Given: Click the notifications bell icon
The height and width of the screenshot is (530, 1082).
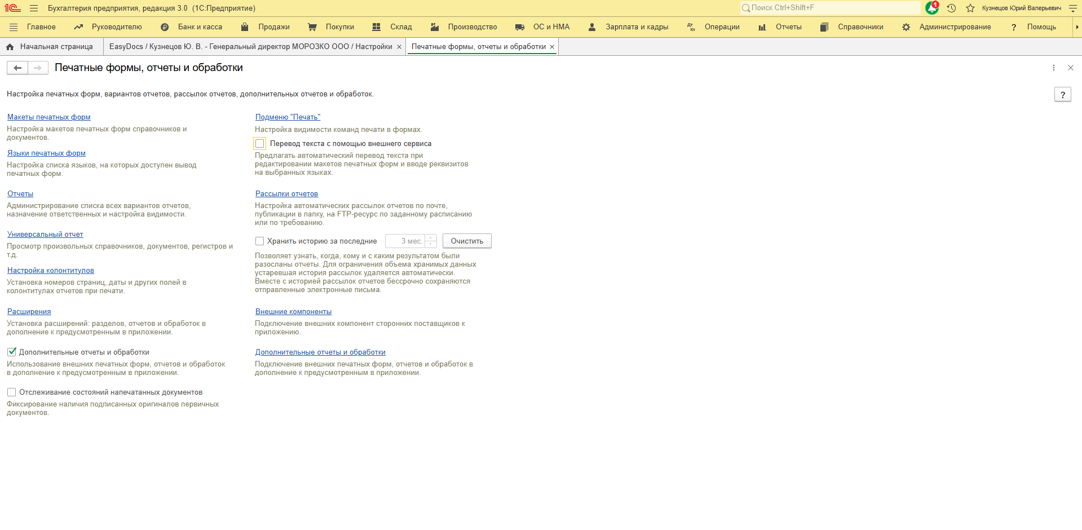Looking at the screenshot, I should [931, 8].
